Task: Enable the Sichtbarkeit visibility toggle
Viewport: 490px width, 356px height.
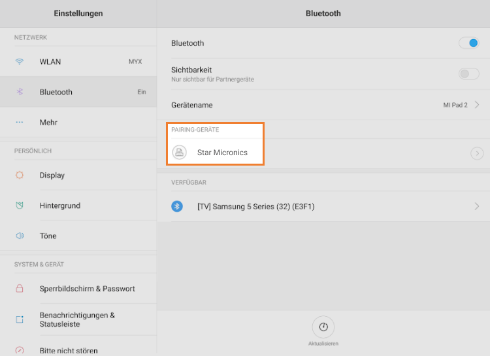Action: pyautogui.click(x=468, y=74)
